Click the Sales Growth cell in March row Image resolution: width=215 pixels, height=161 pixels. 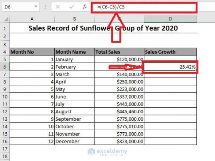pyautogui.click(x=170, y=74)
